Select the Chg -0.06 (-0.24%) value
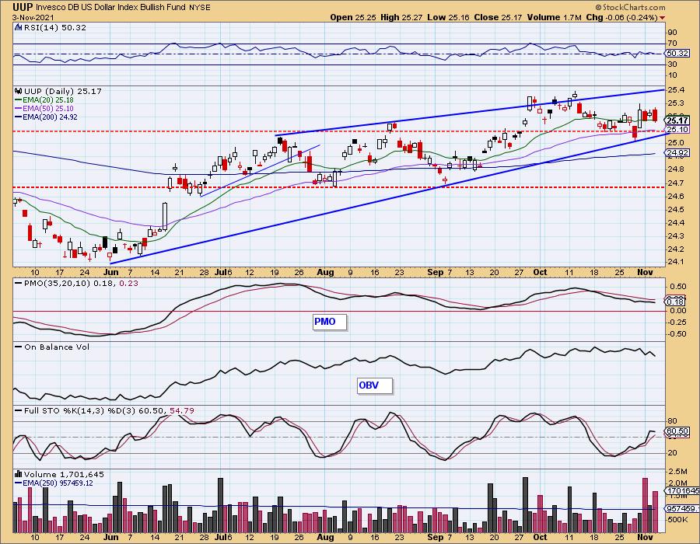The height and width of the screenshot is (544, 700). [x=622, y=17]
